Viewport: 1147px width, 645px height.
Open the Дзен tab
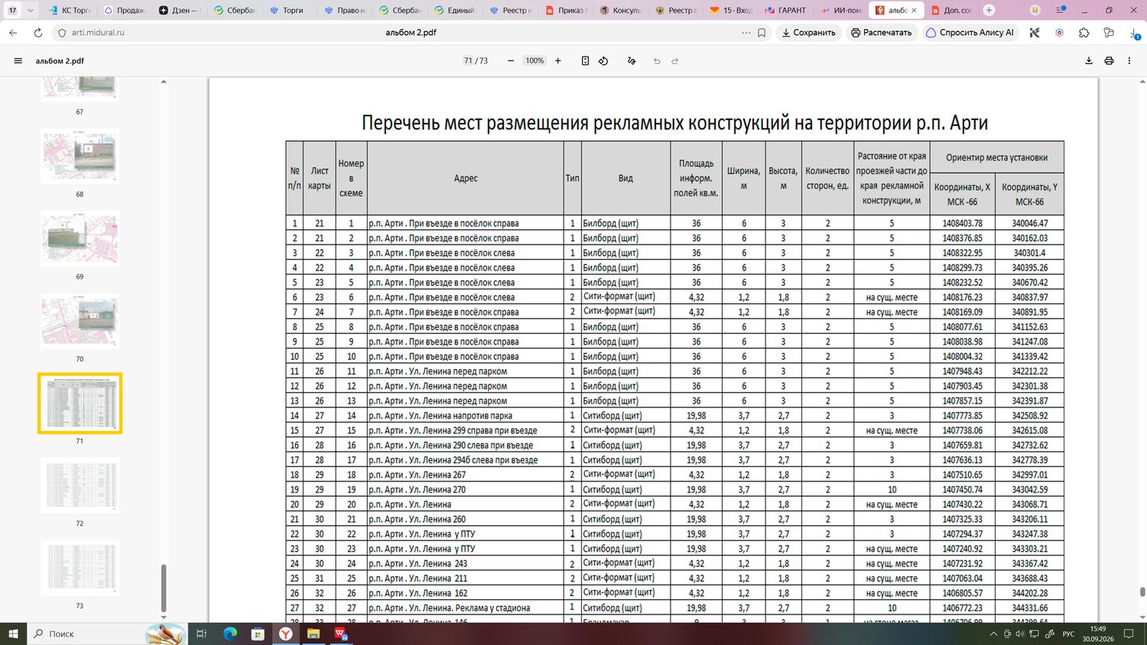(179, 11)
